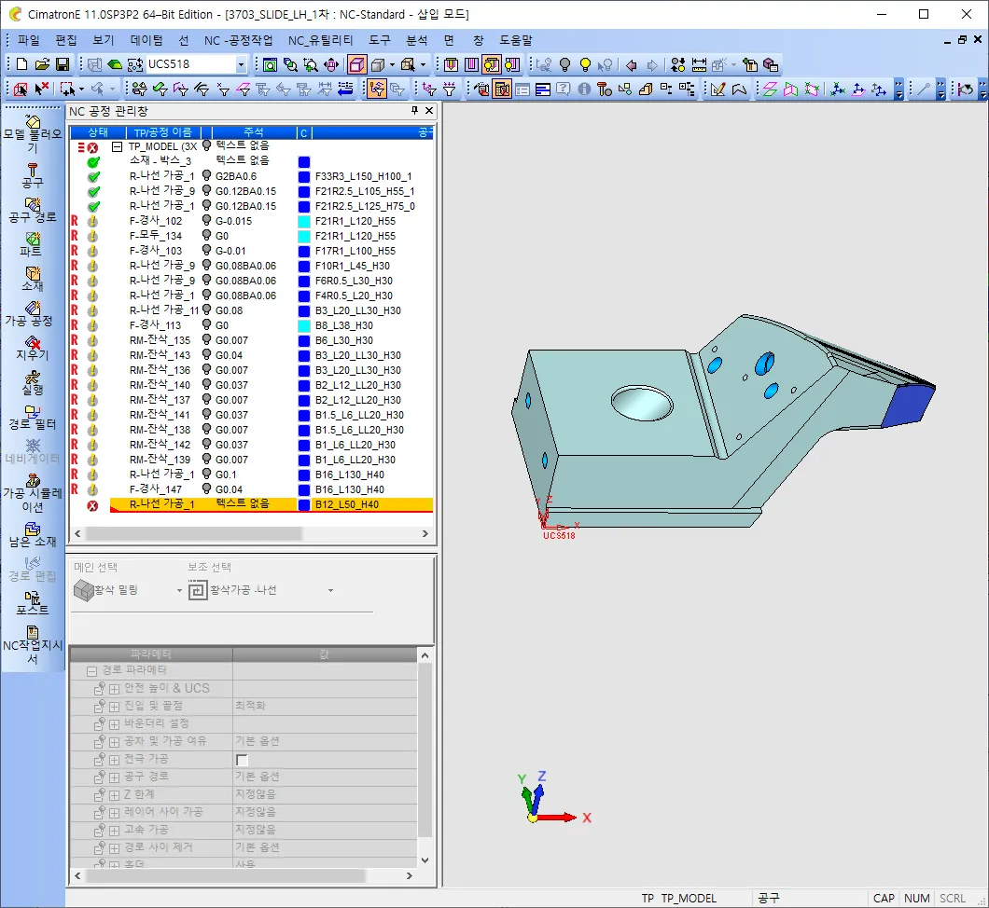Toggle light bulb for R-나선 가공_1 G2BA0.6
The width and height of the screenshot is (989, 908).
coord(206,175)
